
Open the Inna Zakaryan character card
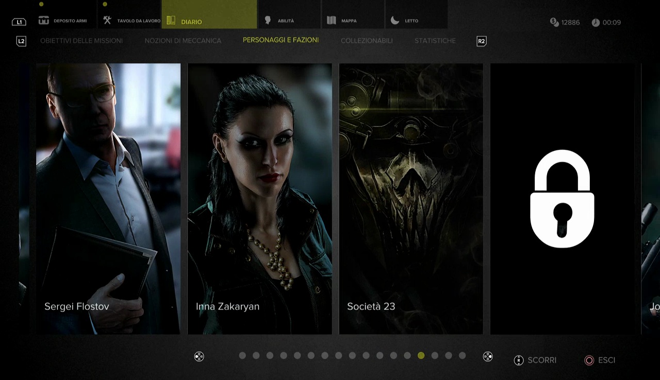tap(260, 199)
